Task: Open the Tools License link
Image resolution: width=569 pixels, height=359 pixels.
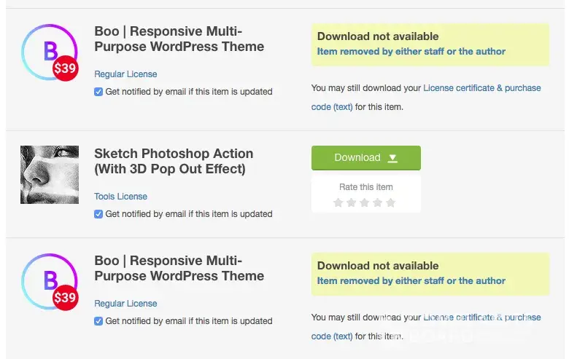Action: (x=120, y=197)
